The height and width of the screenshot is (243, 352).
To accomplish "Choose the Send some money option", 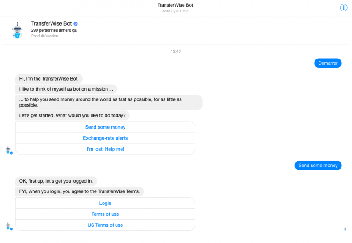I will 105,127.
